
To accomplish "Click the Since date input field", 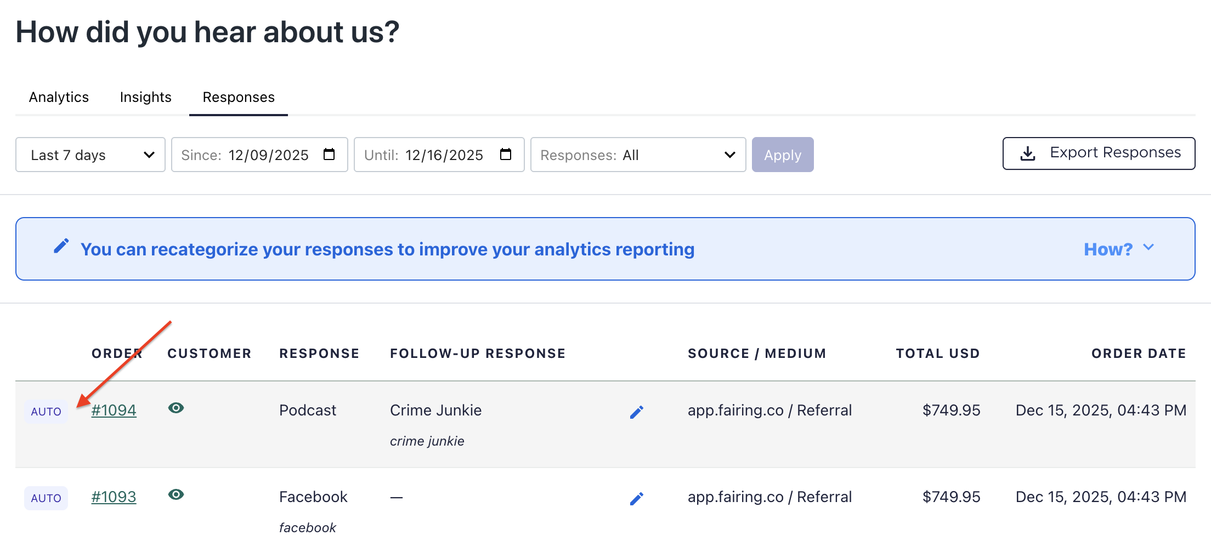I will click(x=268, y=155).
